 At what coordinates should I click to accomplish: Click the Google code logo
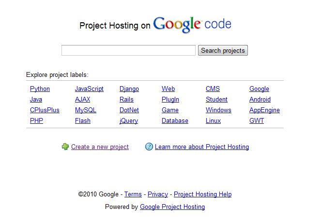(192, 24)
